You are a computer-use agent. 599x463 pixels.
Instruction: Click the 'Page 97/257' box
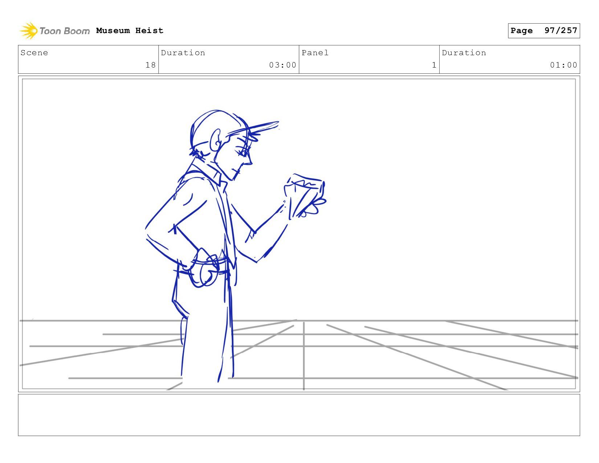pos(544,31)
